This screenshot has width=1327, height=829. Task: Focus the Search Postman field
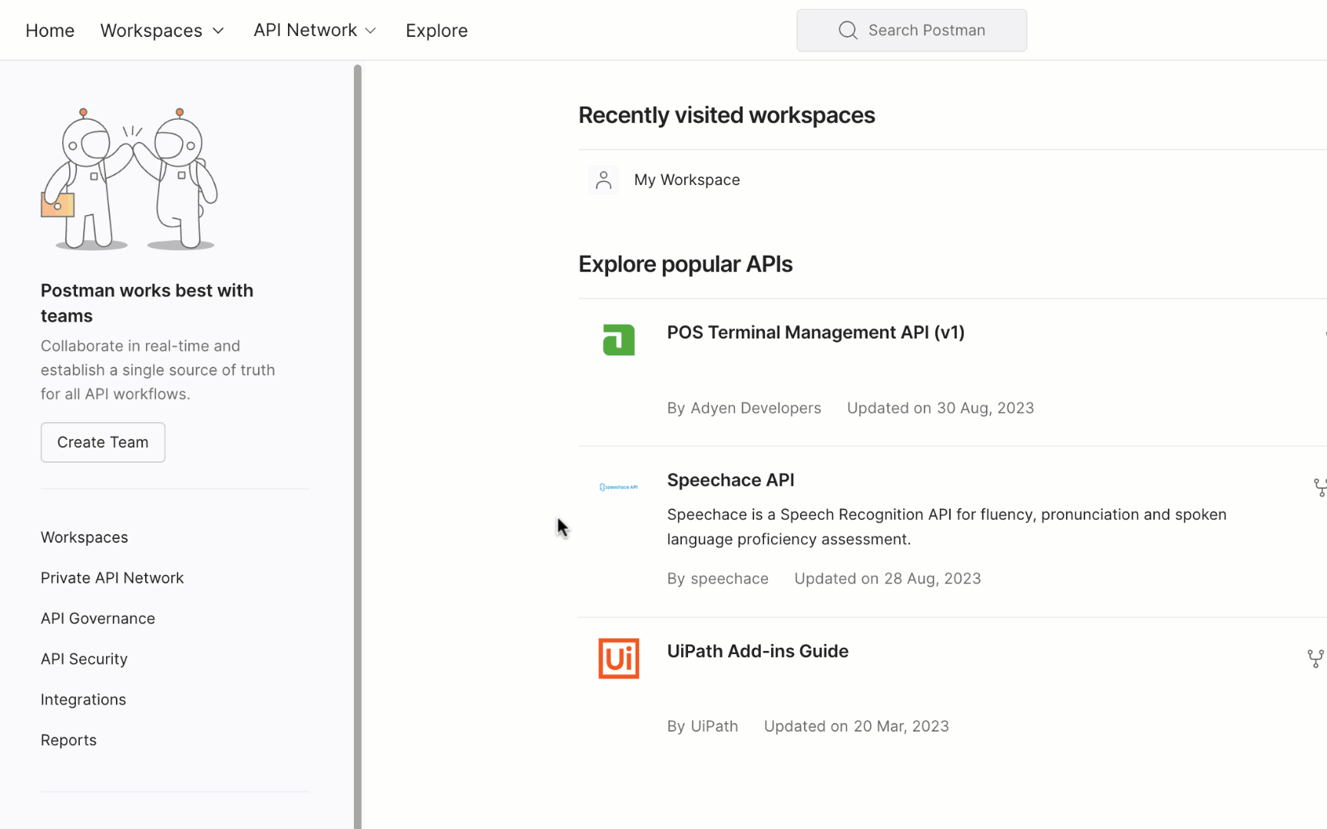[x=926, y=31]
